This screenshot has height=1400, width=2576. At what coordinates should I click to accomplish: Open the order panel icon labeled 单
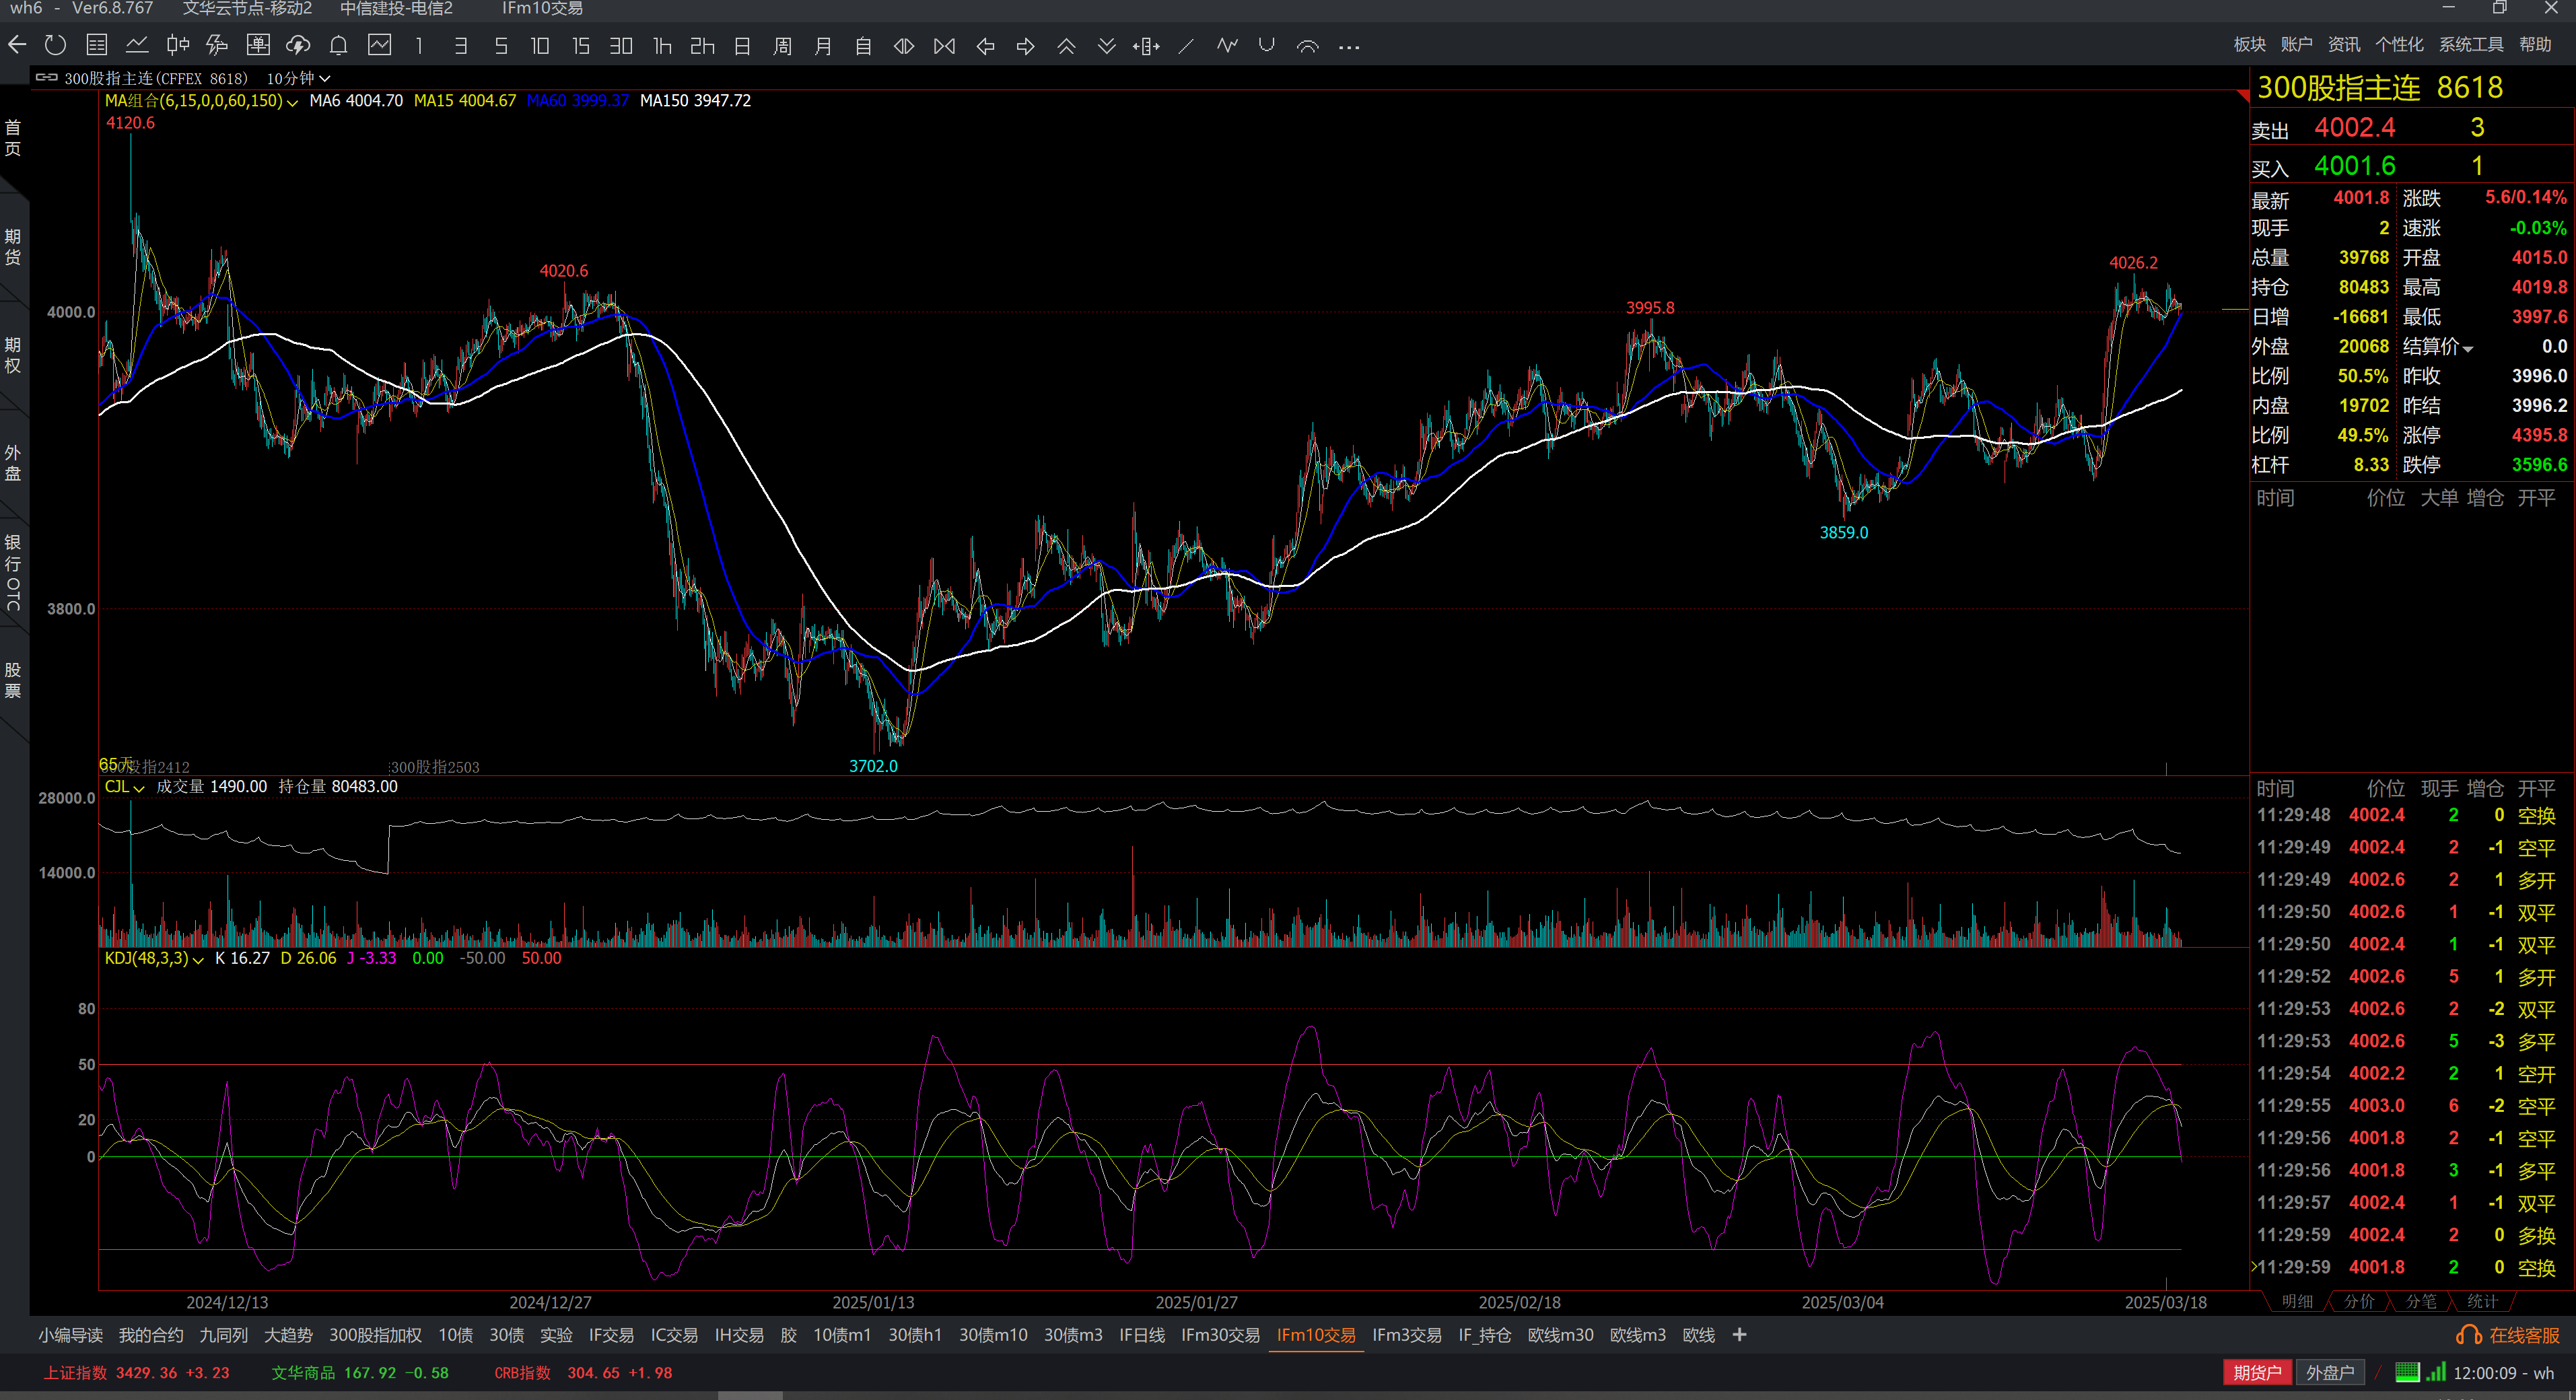tap(258, 45)
